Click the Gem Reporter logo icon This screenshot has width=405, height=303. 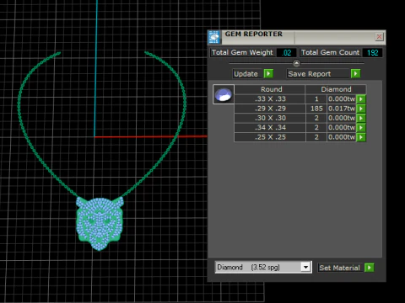coord(214,37)
